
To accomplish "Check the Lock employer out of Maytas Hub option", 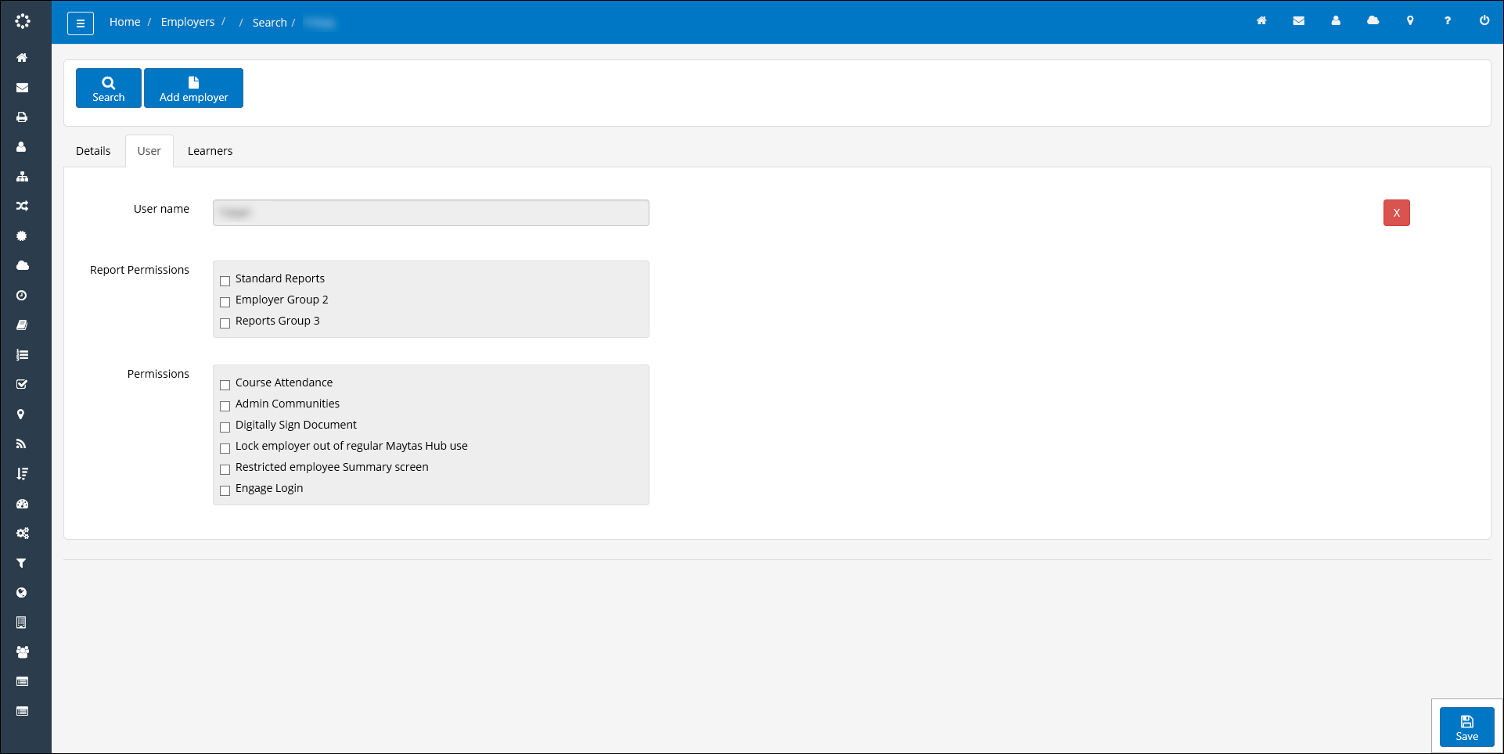I will coord(225,448).
